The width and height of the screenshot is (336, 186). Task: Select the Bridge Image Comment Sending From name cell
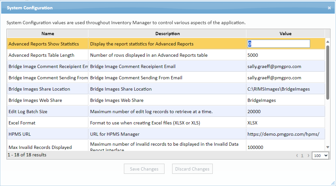pyautogui.click(x=48, y=78)
